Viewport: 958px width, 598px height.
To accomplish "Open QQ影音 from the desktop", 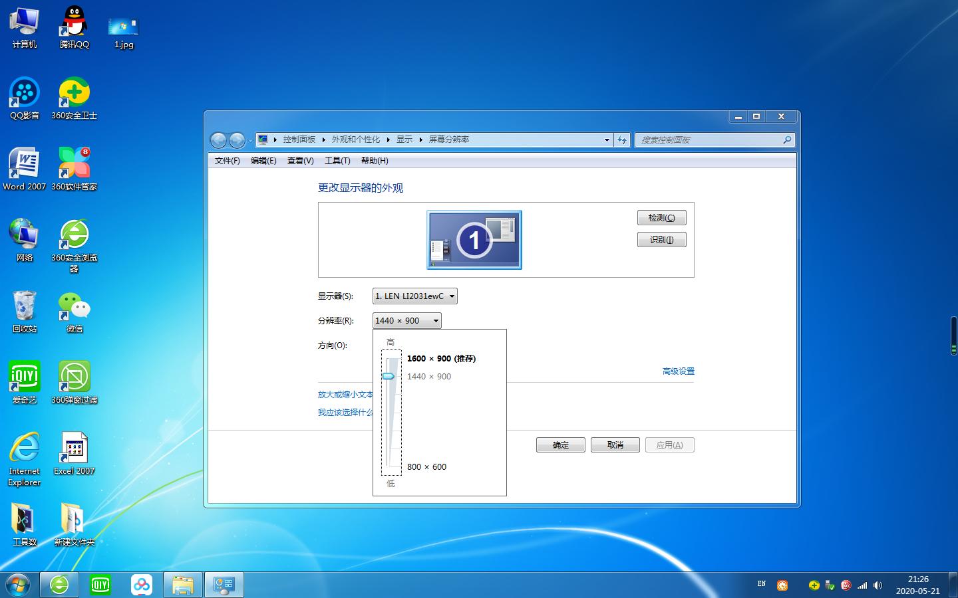I will pos(24,93).
